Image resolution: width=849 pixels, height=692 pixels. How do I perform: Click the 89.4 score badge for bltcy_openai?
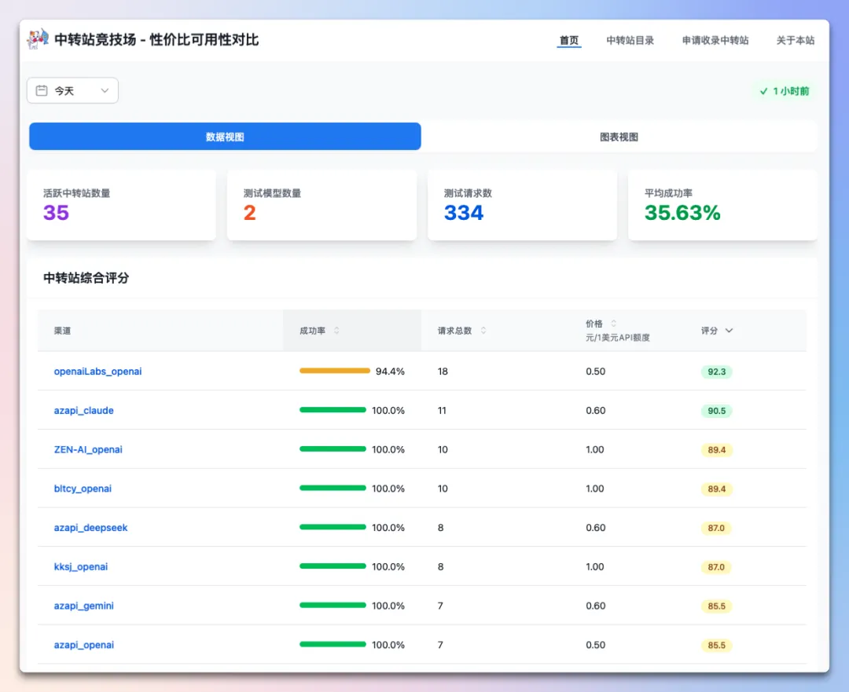(716, 489)
